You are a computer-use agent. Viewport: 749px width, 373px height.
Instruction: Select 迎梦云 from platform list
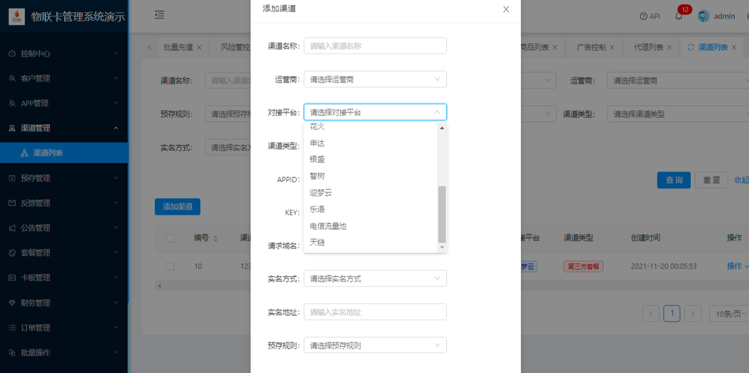coord(371,193)
